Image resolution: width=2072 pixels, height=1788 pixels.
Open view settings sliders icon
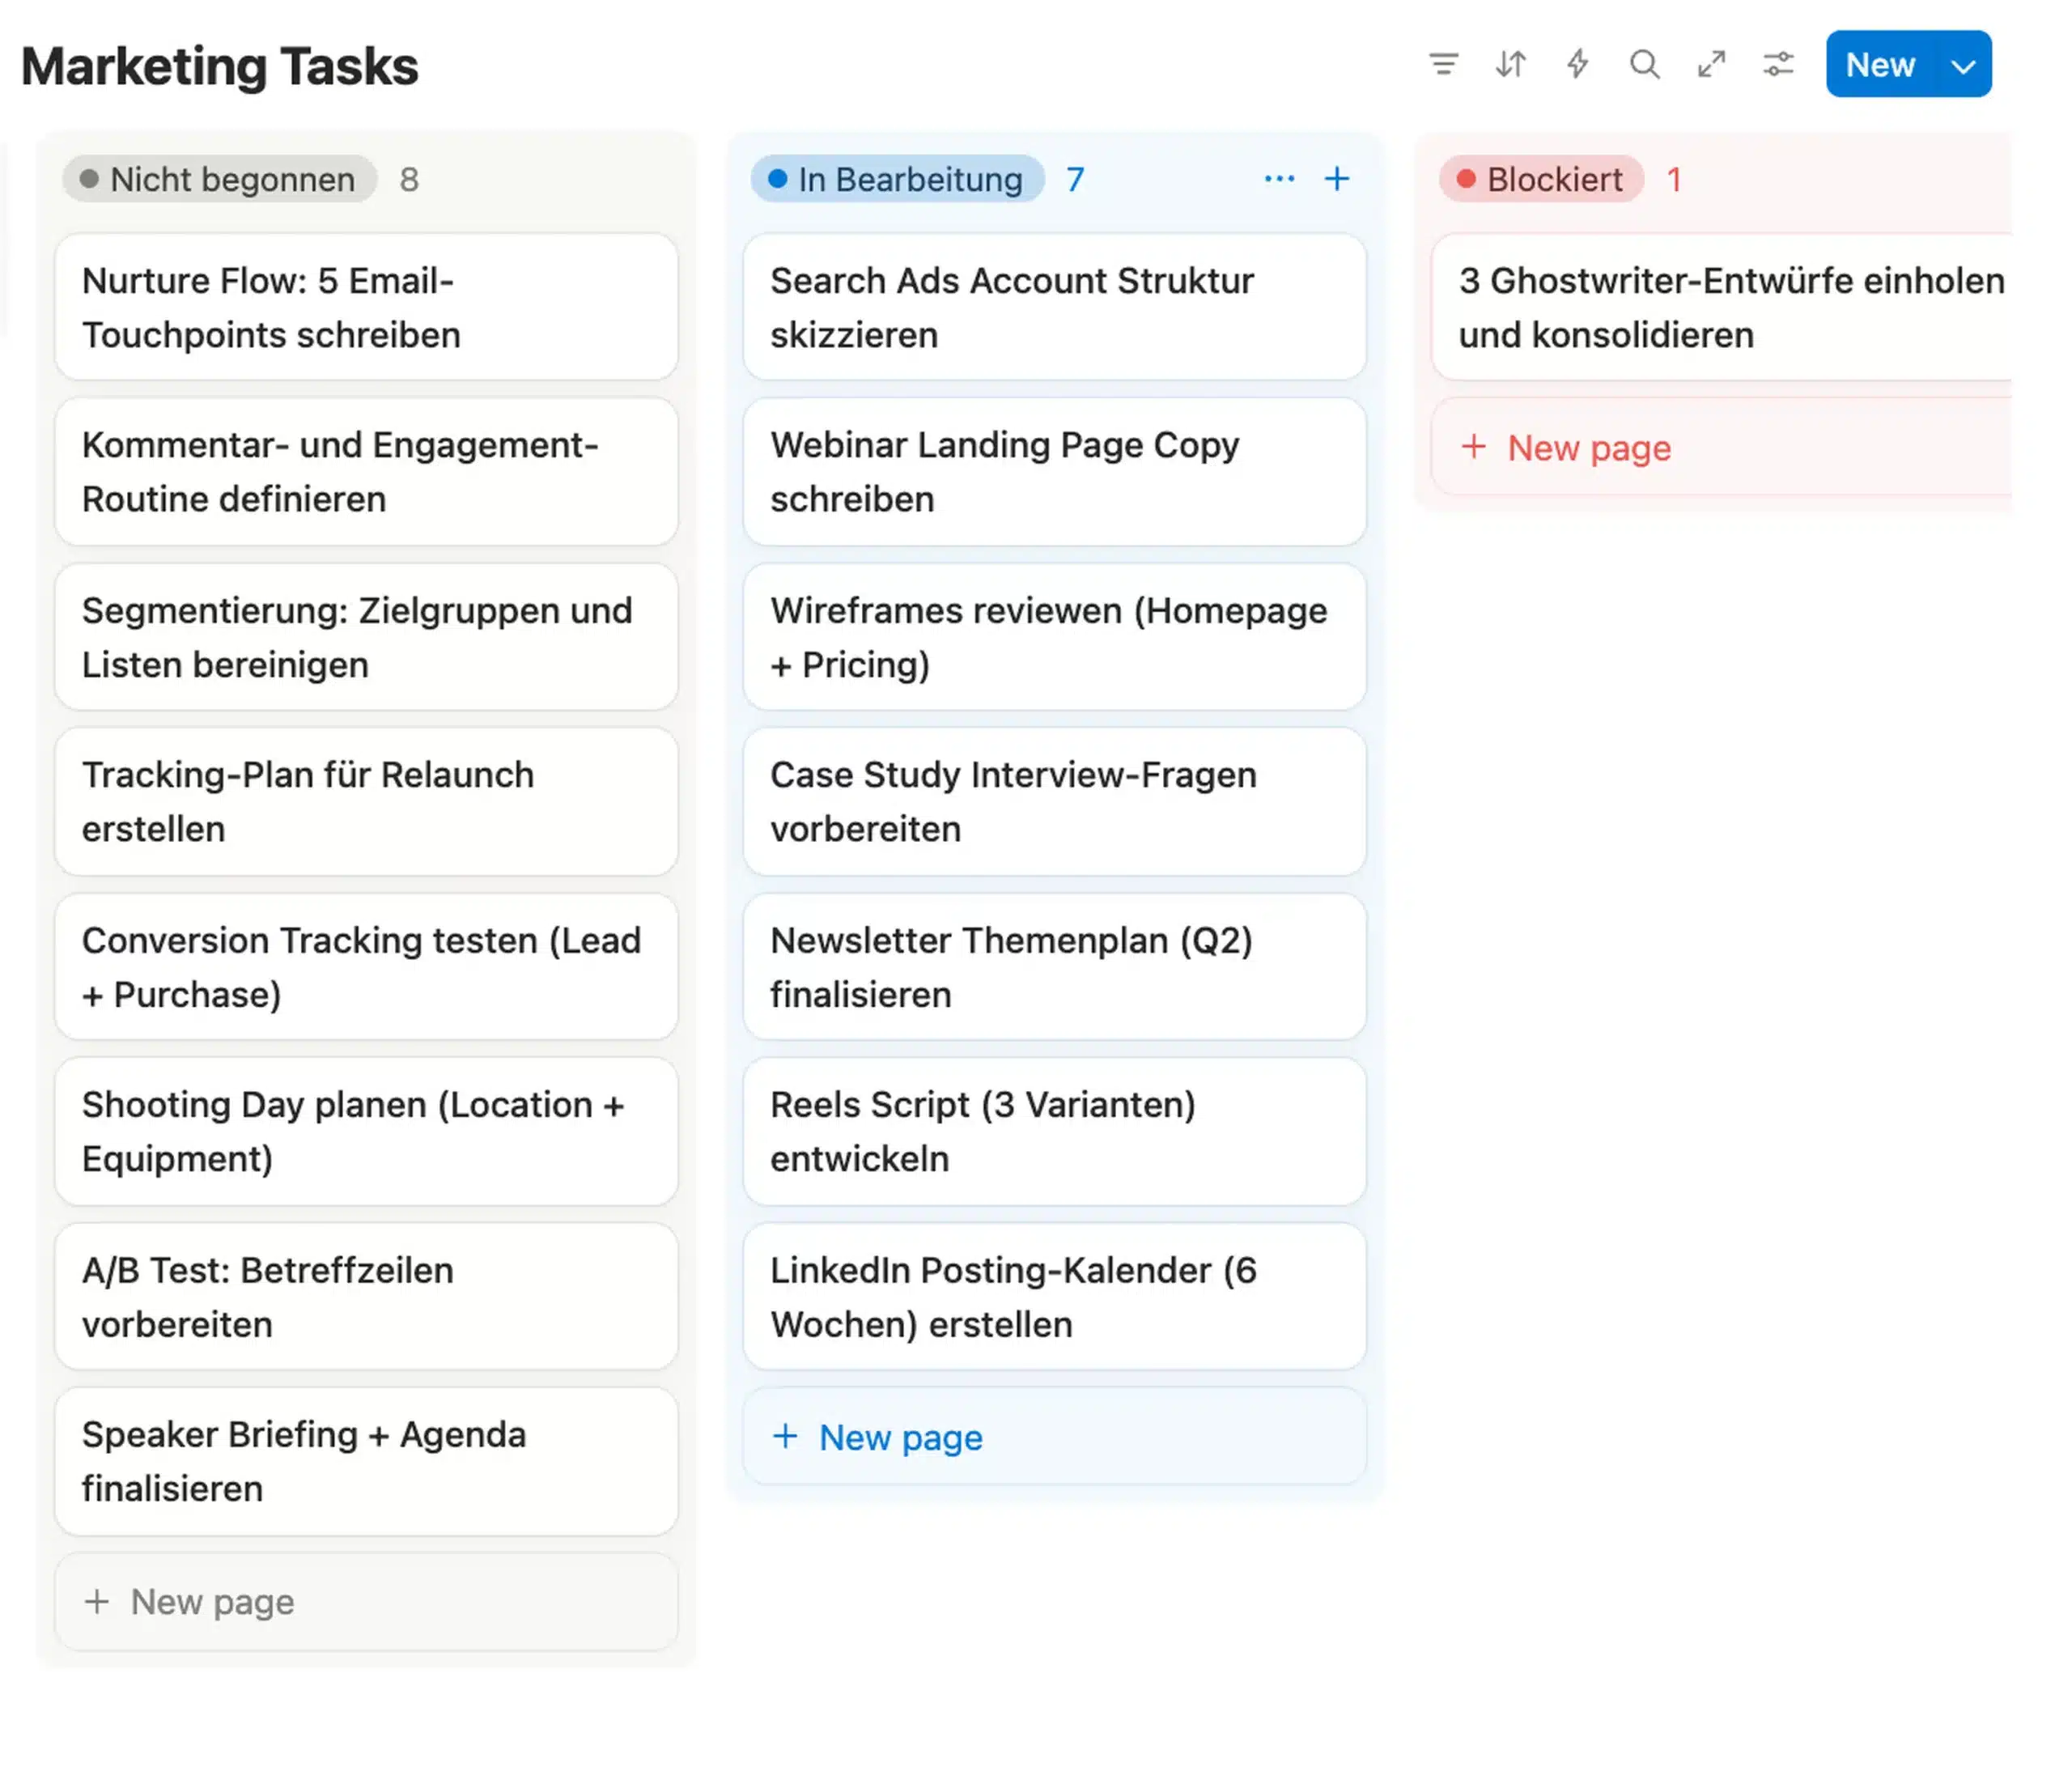tap(1778, 65)
